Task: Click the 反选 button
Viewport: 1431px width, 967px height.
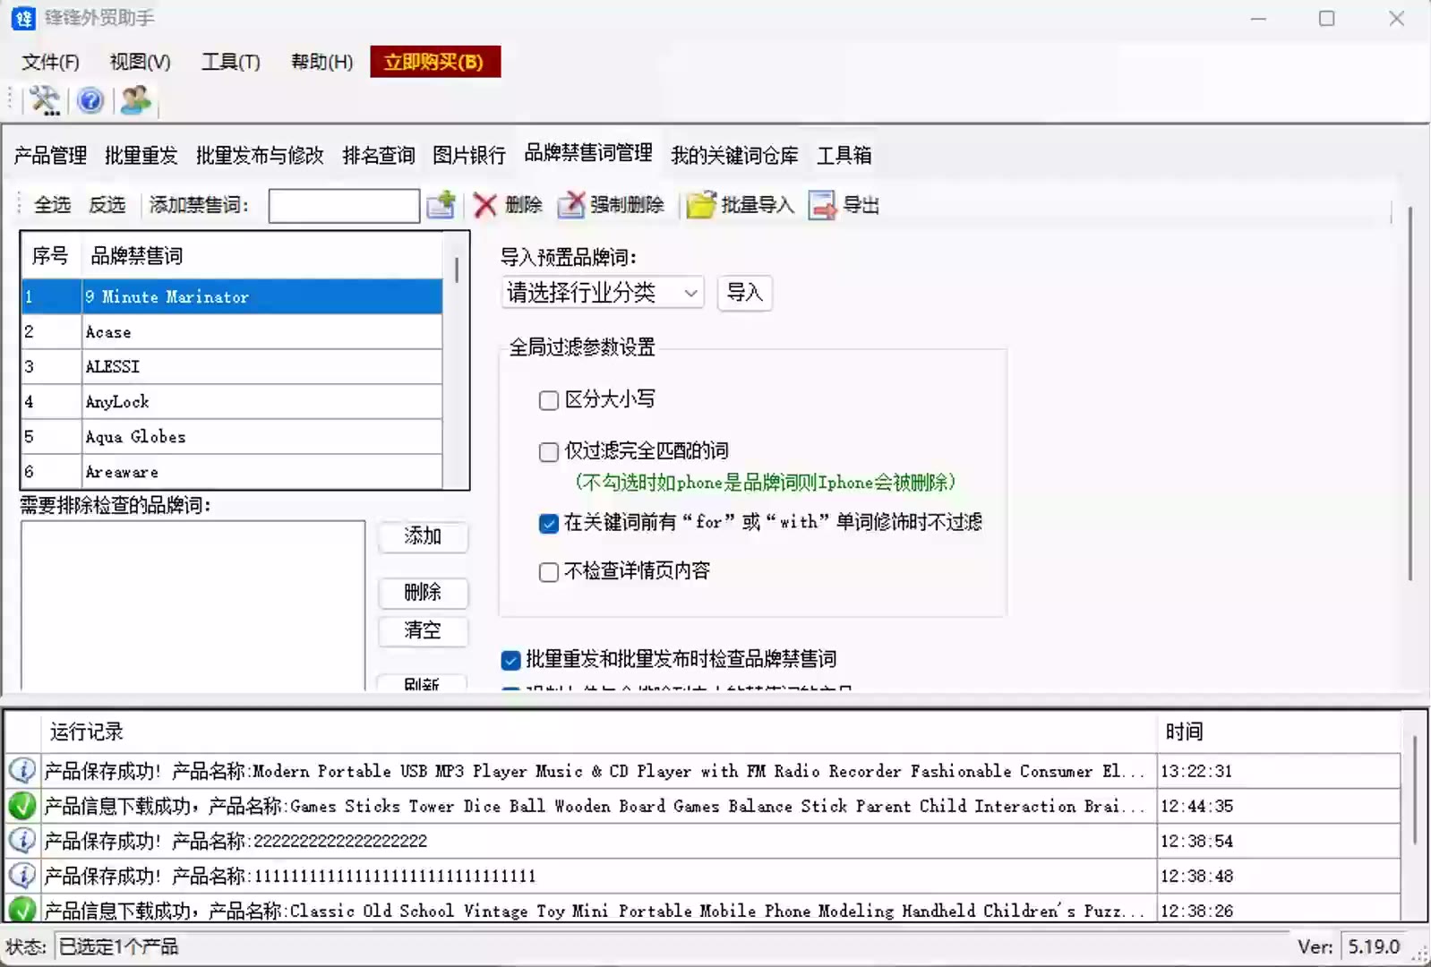Action: pyautogui.click(x=107, y=205)
